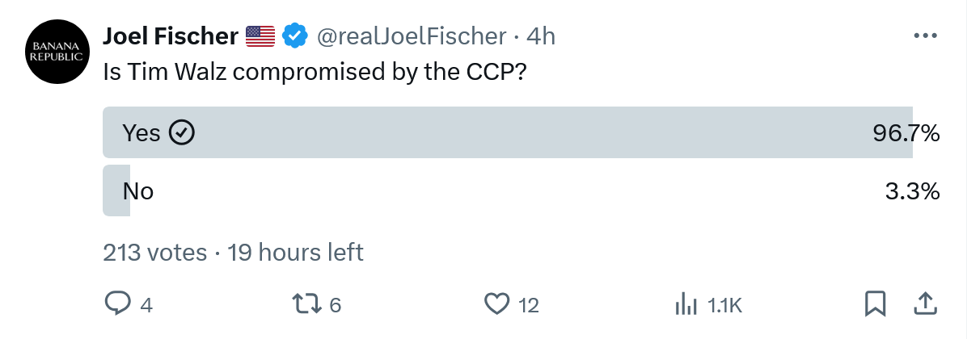Click the blue verified badge

293,36
